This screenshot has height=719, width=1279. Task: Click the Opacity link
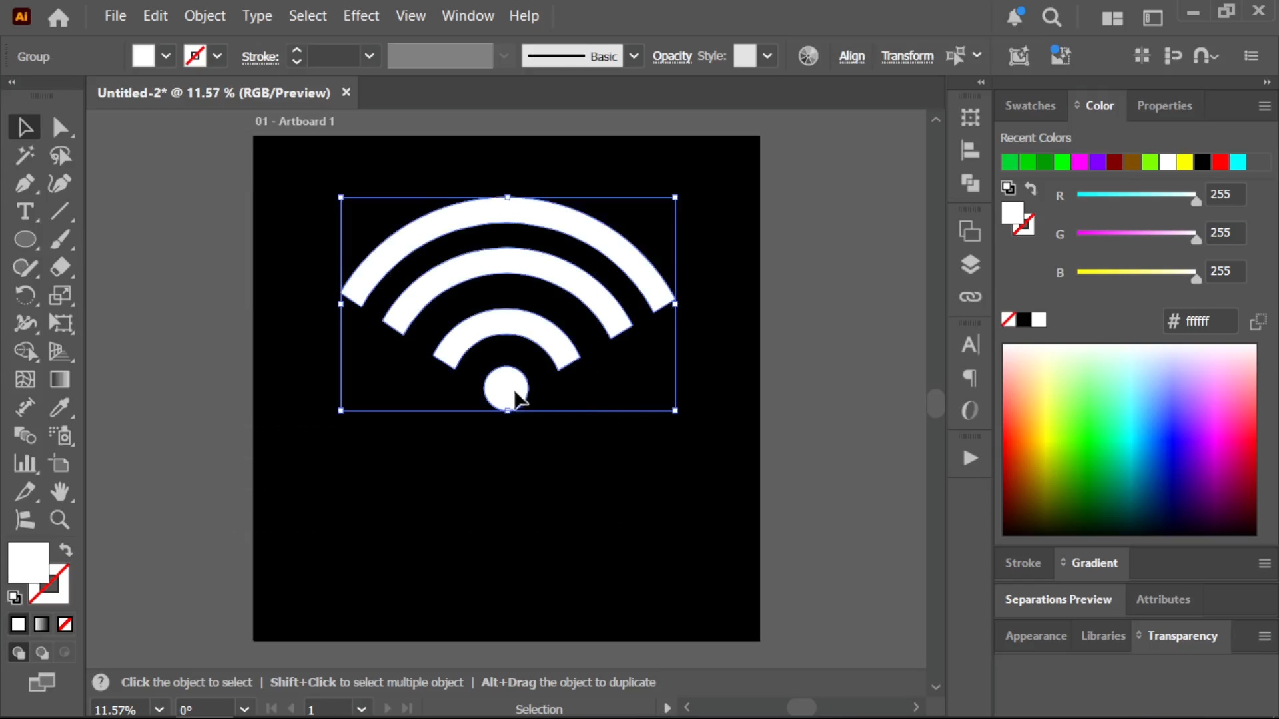(672, 57)
